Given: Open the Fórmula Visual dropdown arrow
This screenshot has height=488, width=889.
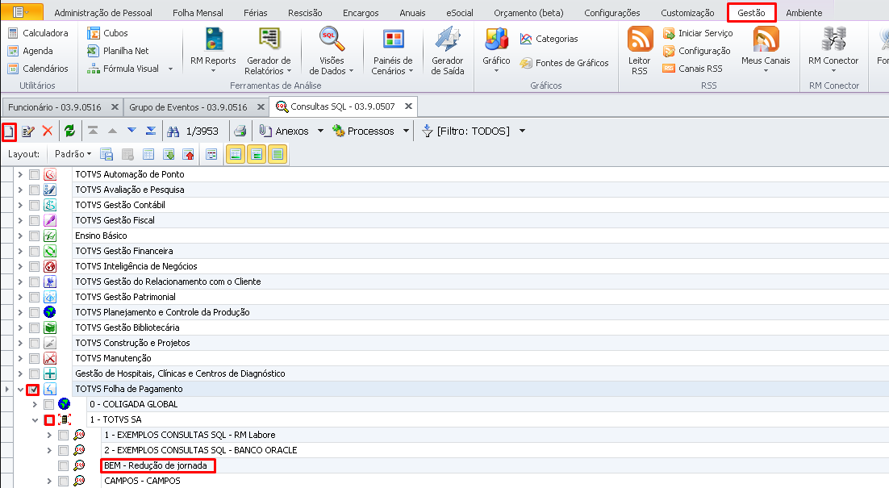Looking at the screenshot, I should click(x=170, y=69).
